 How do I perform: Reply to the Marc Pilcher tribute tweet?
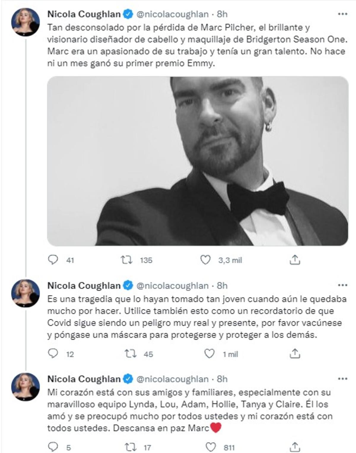tap(53, 260)
